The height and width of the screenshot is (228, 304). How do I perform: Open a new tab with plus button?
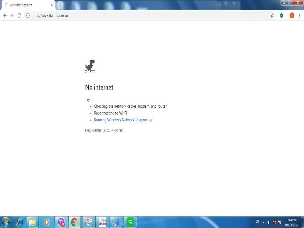(x=60, y=5)
